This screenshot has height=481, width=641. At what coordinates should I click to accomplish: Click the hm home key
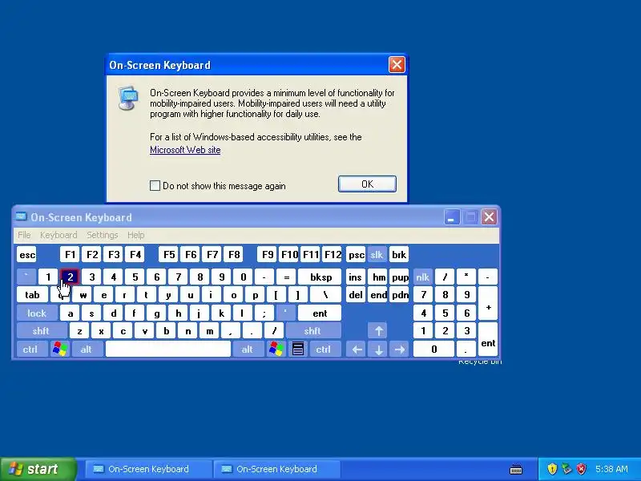(377, 277)
